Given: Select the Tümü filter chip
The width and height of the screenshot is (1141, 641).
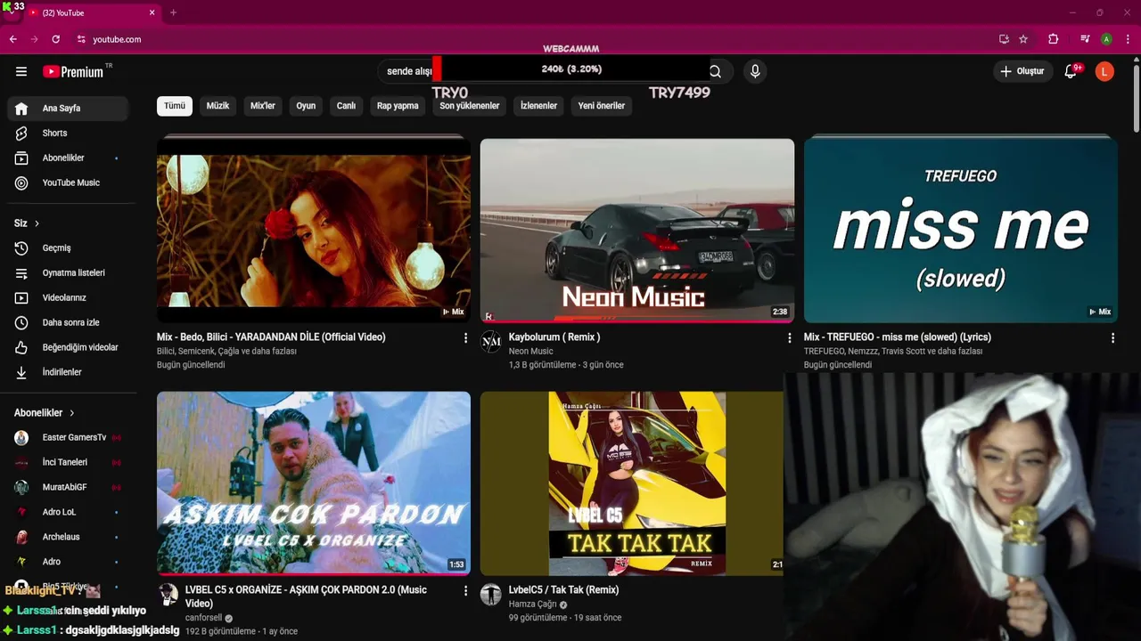Looking at the screenshot, I should pos(175,106).
